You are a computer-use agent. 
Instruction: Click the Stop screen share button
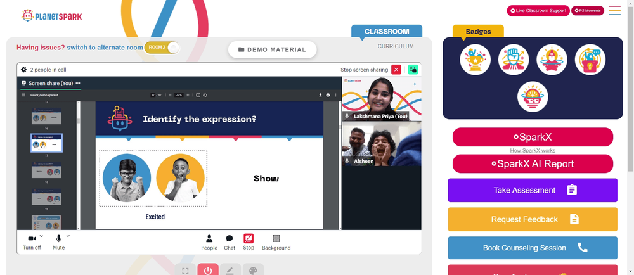point(249,242)
